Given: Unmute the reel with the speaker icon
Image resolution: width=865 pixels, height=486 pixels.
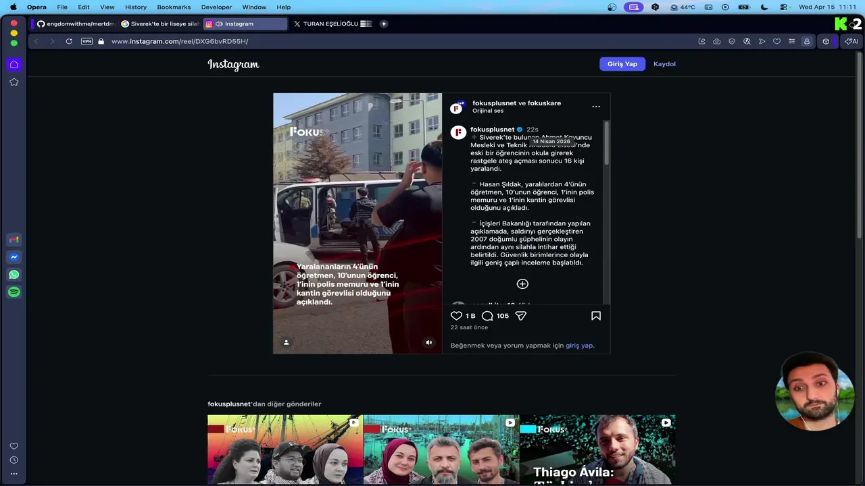Looking at the screenshot, I should [428, 342].
